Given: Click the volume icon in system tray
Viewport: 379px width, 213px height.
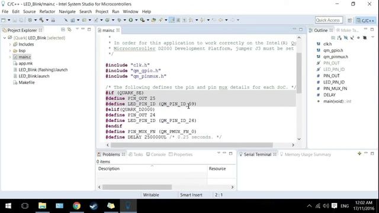Looking at the screenshot, I should coord(326,206).
